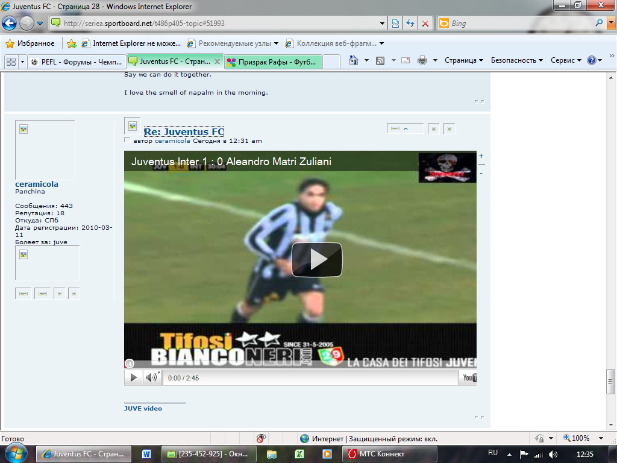617x463 pixels.
Task: Toggle Compatibility View icon in address bar
Action: tap(395, 24)
